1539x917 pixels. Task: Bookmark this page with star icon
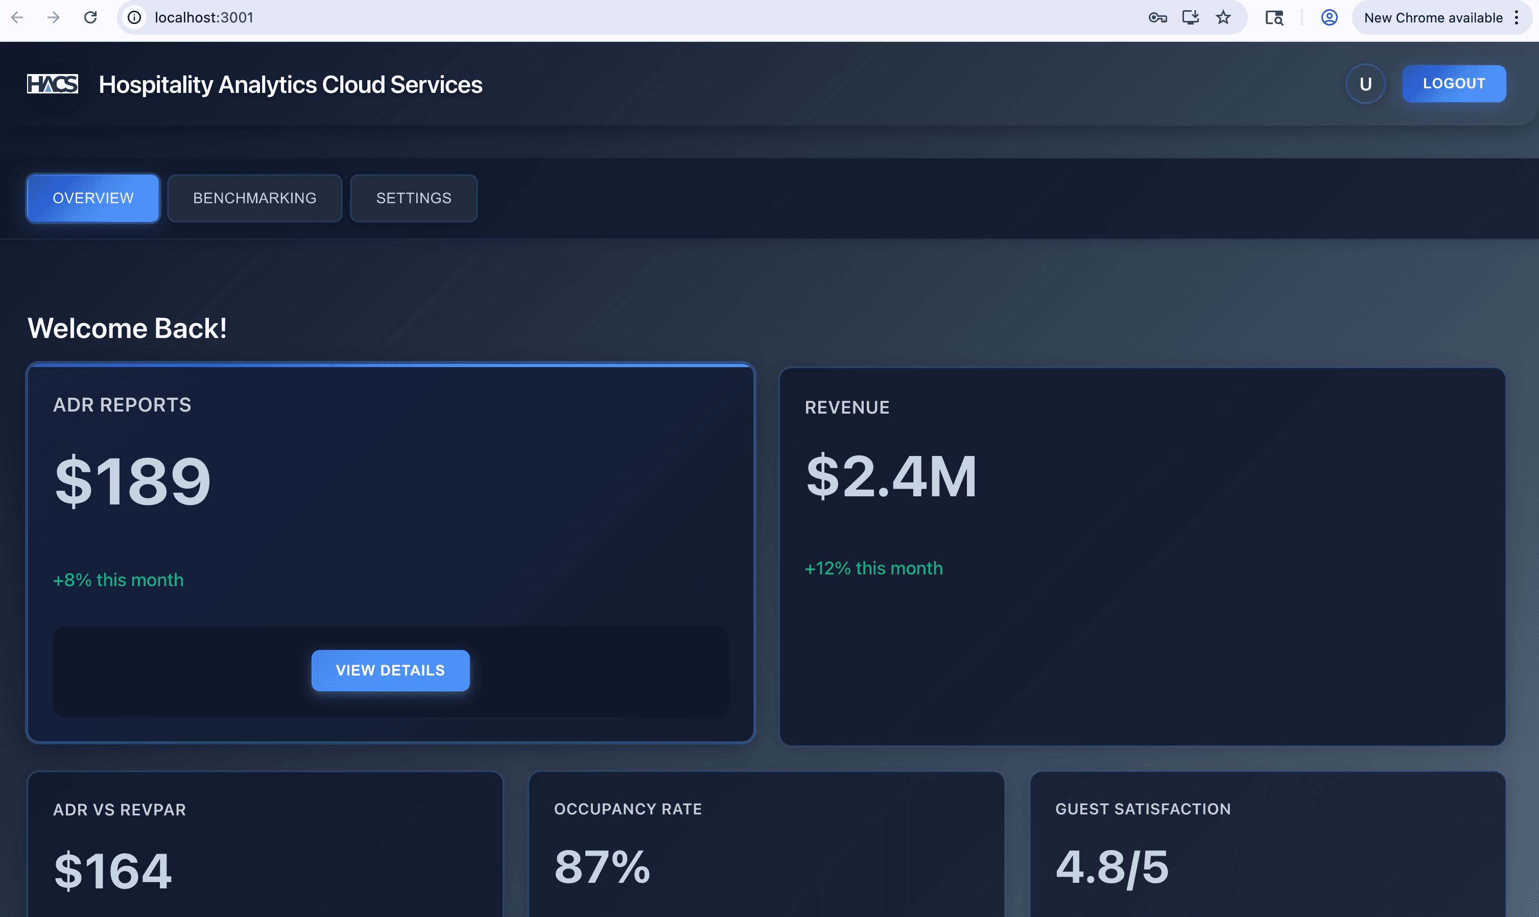click(x=1223, y=17)
